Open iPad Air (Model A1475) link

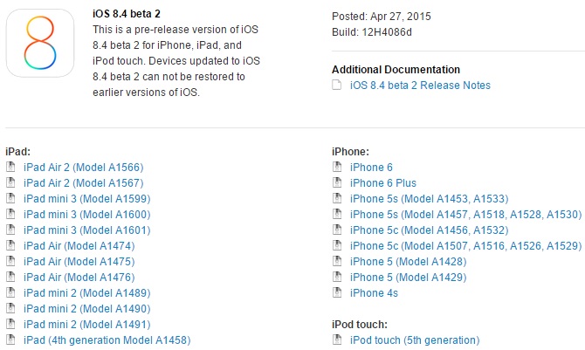[79, 262]
